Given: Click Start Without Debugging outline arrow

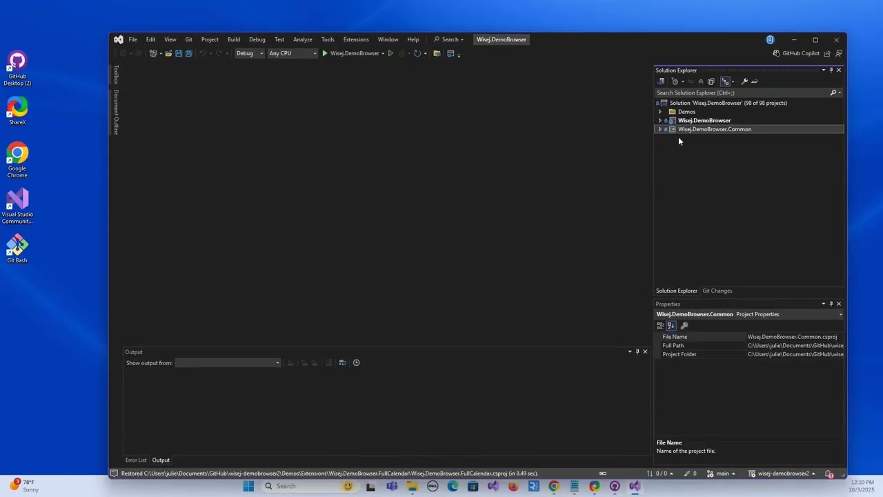Looking at the screenshot, I should point(390,53).
